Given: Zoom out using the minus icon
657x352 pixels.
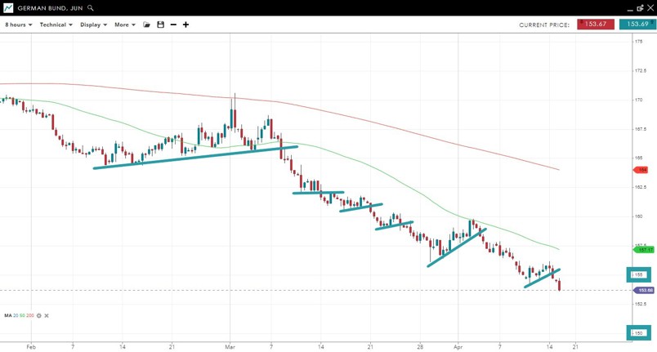Looking at the screenshot, I should click(173, 25).
